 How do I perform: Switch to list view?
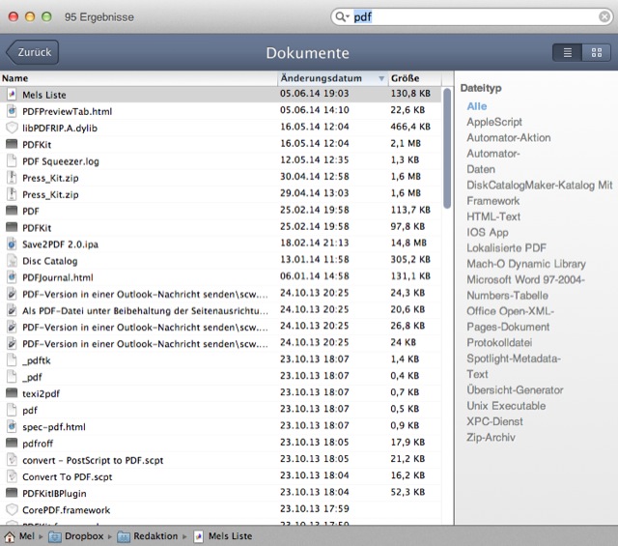click(x=568, y=52)
